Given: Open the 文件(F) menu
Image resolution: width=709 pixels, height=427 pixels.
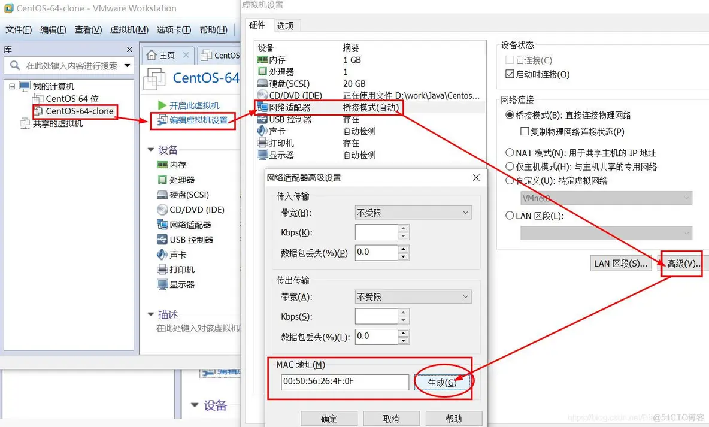Looking at the screenshot, I should tap(19, 30).
